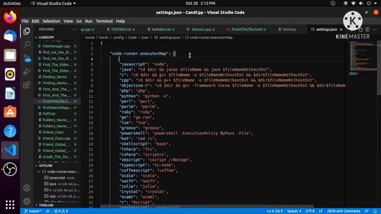
Task: Click JSON with Comments language mode
Action: [x=343, y=211]
